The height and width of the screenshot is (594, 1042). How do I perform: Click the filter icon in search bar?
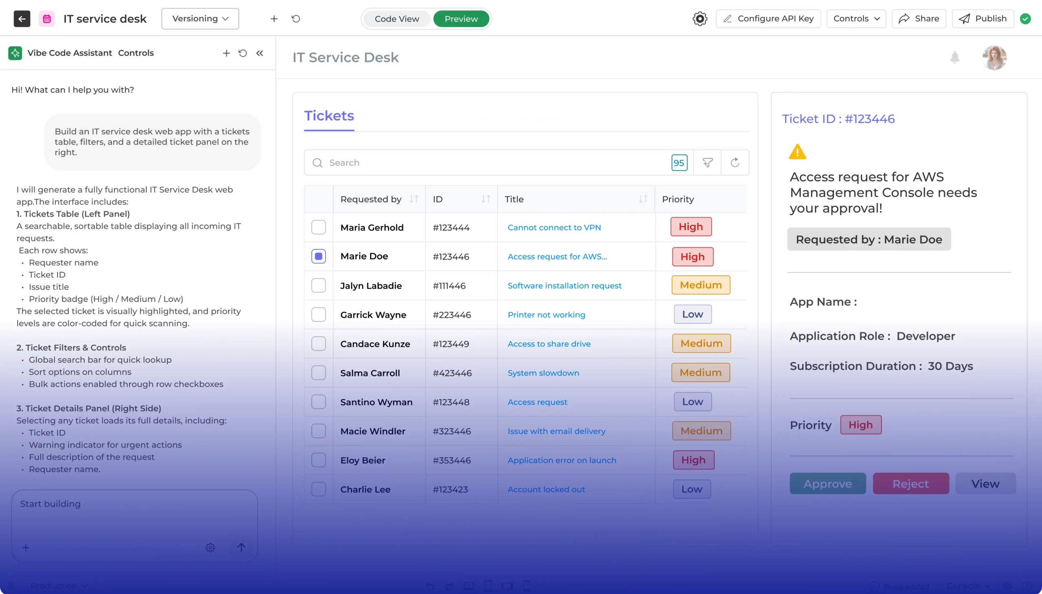pyautogui.click(x=707, y=163)
